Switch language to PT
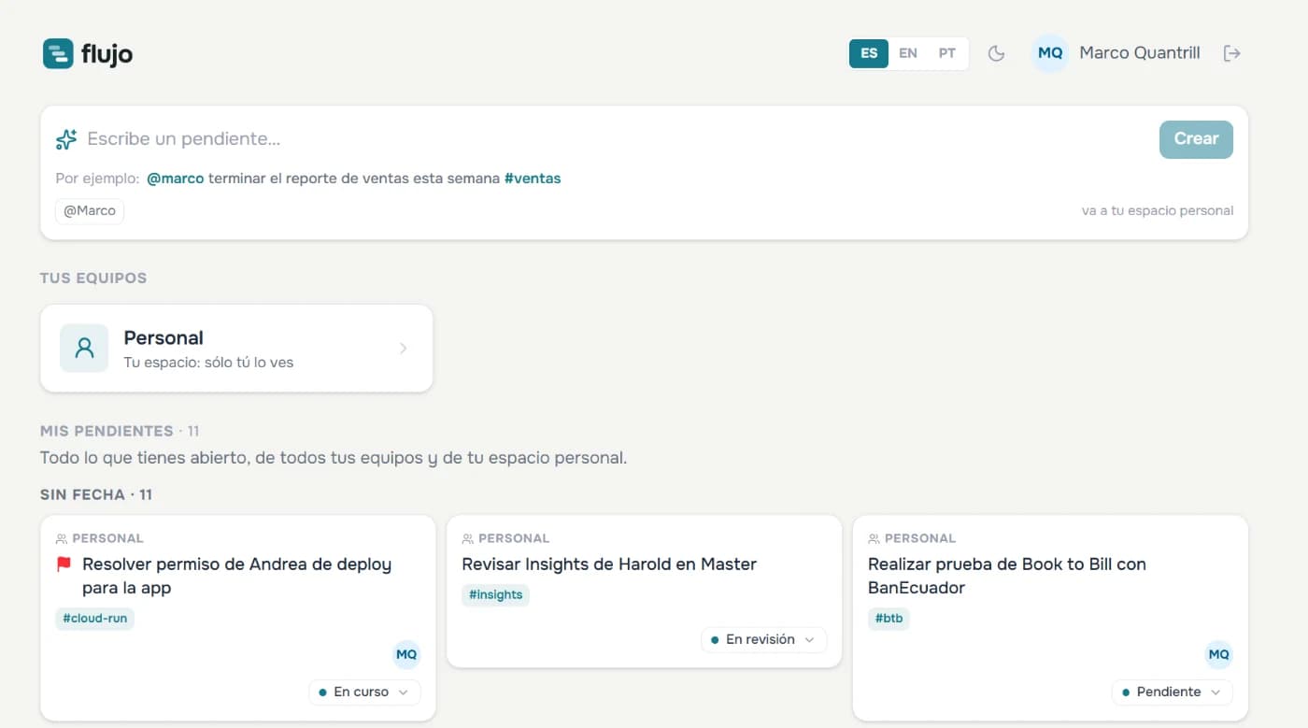The height and width of the screenshot is (728, 1308). pos(947,53)
